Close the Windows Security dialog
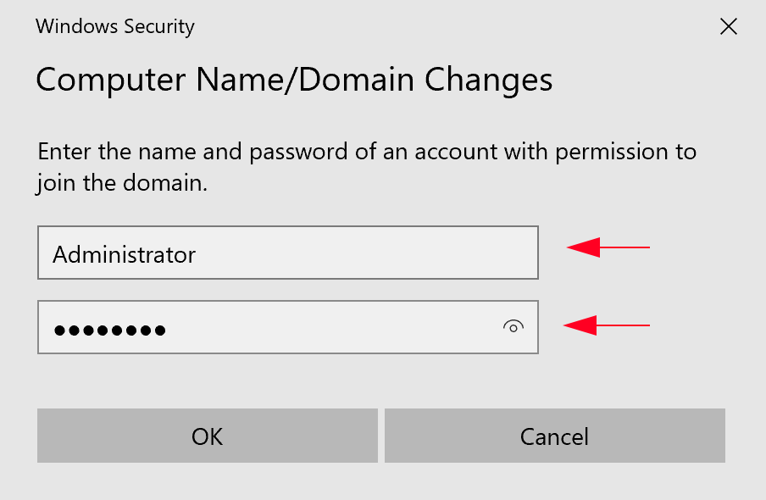This screenshot has height=500, width=766. (x=728, y=26)
